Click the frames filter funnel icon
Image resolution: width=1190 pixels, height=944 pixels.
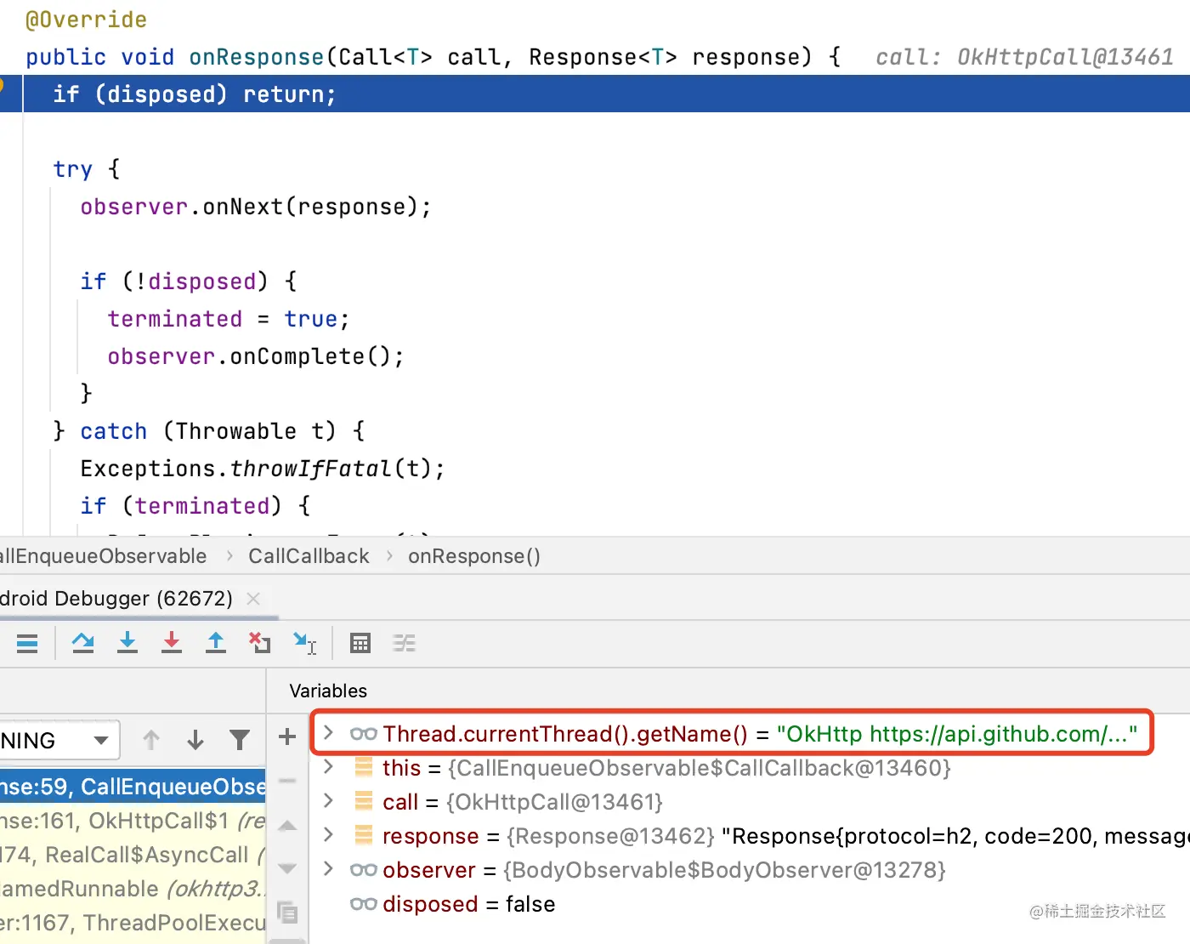coord(240,740)
